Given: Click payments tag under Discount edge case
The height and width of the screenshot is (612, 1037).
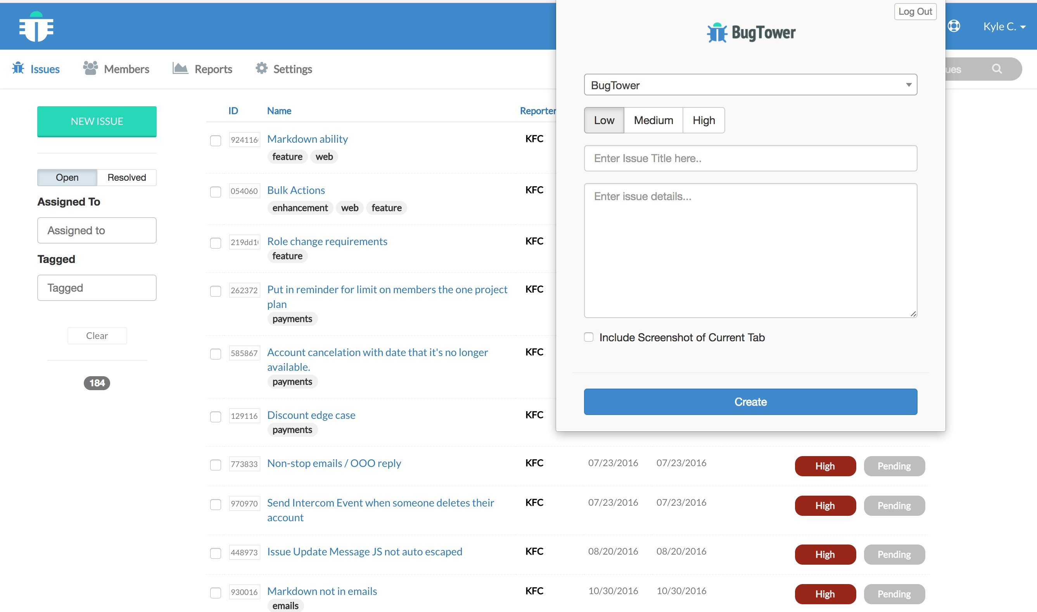Looking at the screenshot, I should coord(292,430).
